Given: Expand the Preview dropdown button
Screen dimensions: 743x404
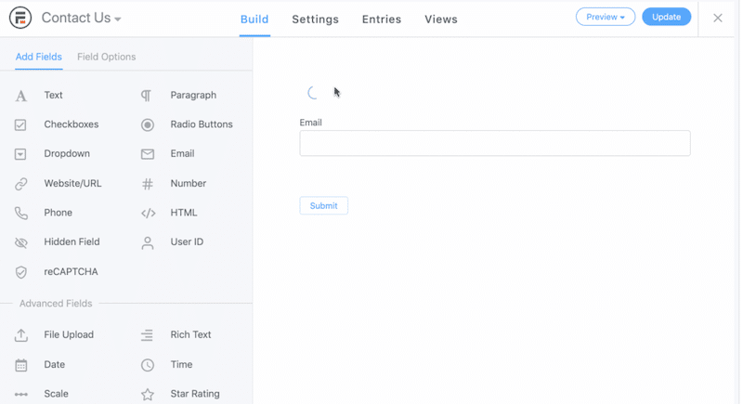Looking at the screenshot, I should (x=605, y=17).
